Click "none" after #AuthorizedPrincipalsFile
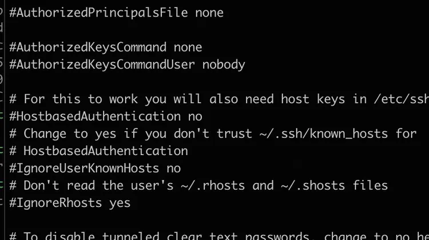Image resolution: width=429 pixels, height=240 pixels. (x=209, y=13)
